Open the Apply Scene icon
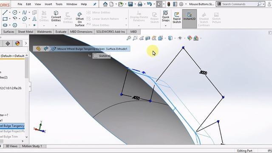 click(196, 38)
